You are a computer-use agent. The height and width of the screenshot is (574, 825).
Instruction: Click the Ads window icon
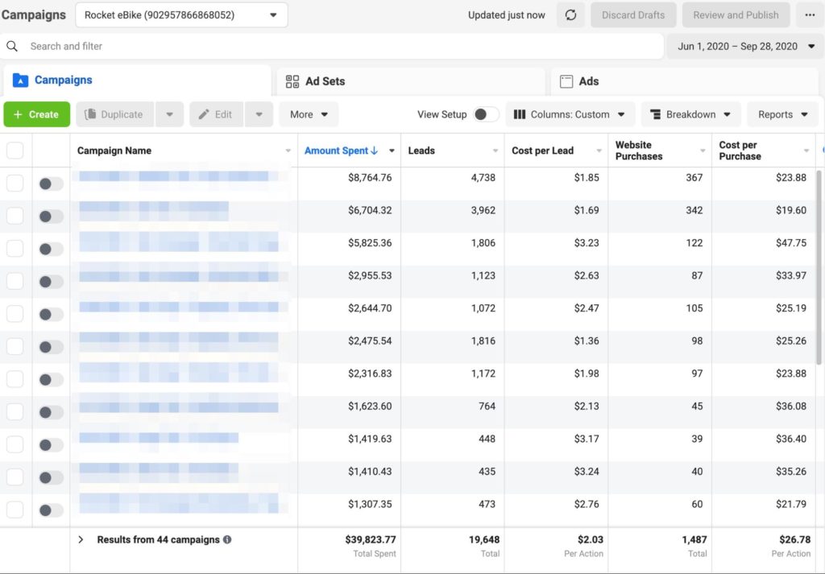tap(566, 81)
